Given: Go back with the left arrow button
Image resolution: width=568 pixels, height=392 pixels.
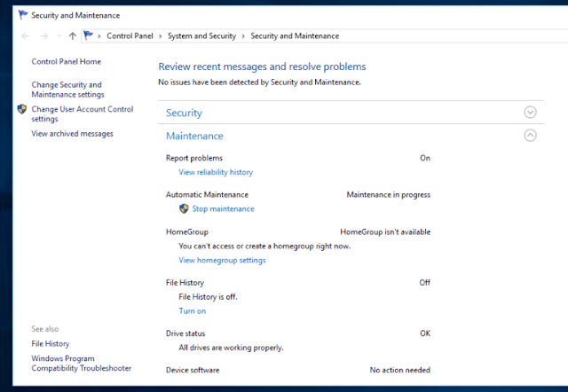Looking at the screenshot, I should pos(25,35).
